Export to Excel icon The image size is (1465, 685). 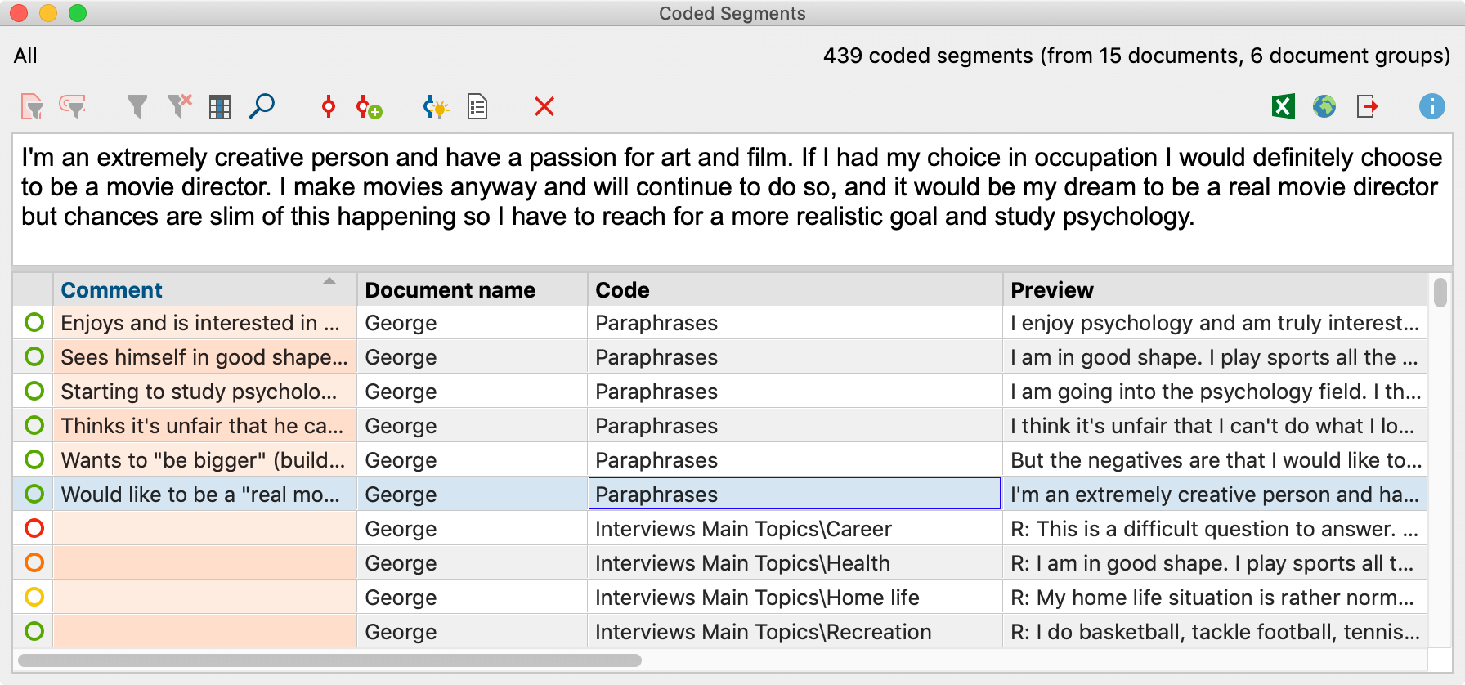pyautogui.click(x=1284, y=106)
